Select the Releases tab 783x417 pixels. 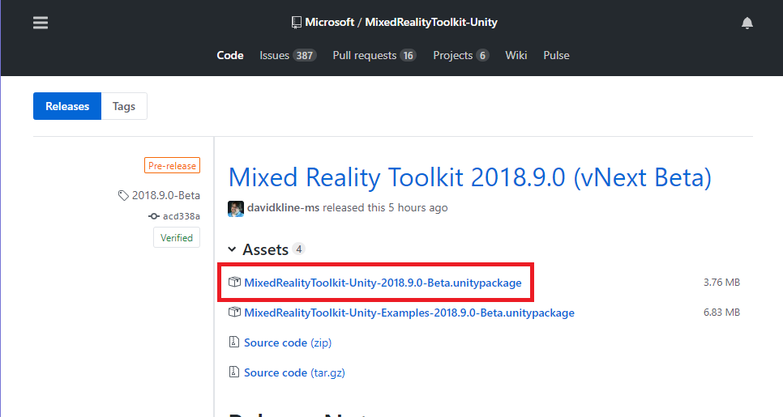tap(67, 106)
